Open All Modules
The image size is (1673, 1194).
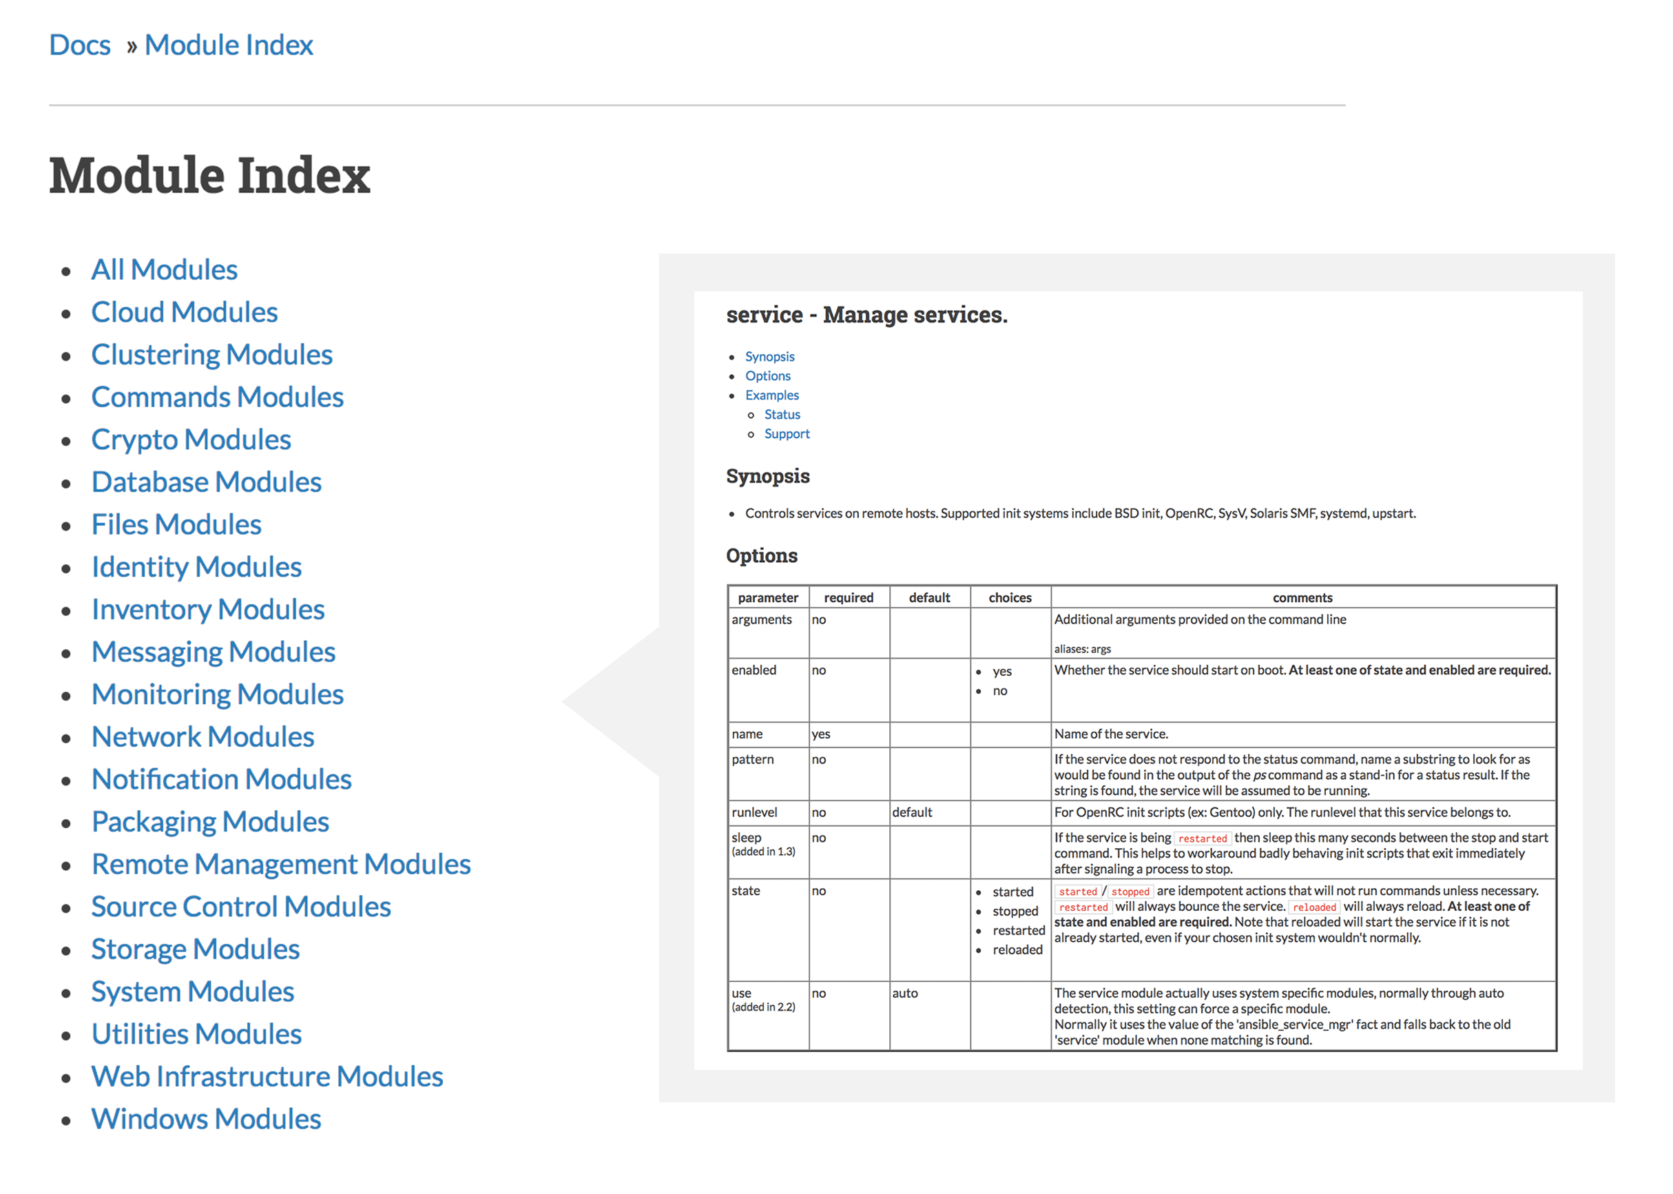[x=163, y=269]
